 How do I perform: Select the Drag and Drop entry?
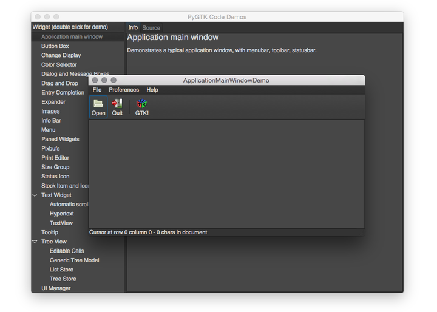click(59, 83)
